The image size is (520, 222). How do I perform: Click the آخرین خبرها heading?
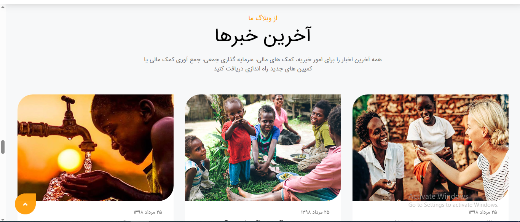[x=263, y=35]
